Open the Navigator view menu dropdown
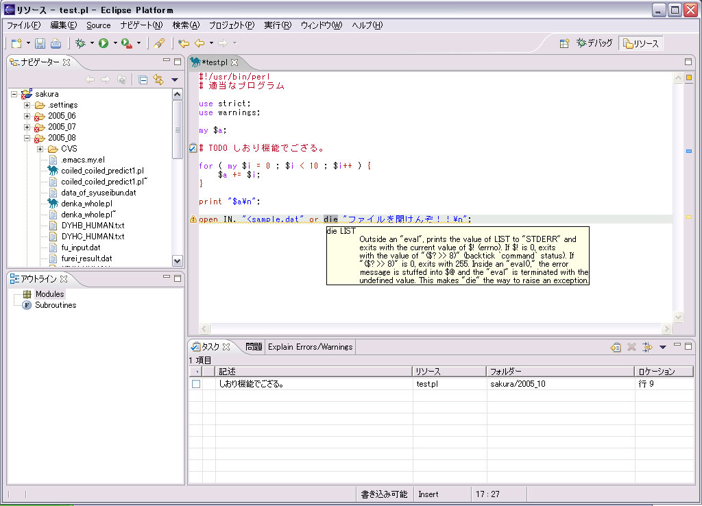Image resolution: width=702 pixels, height=506 pixels. tap(175, 80)
